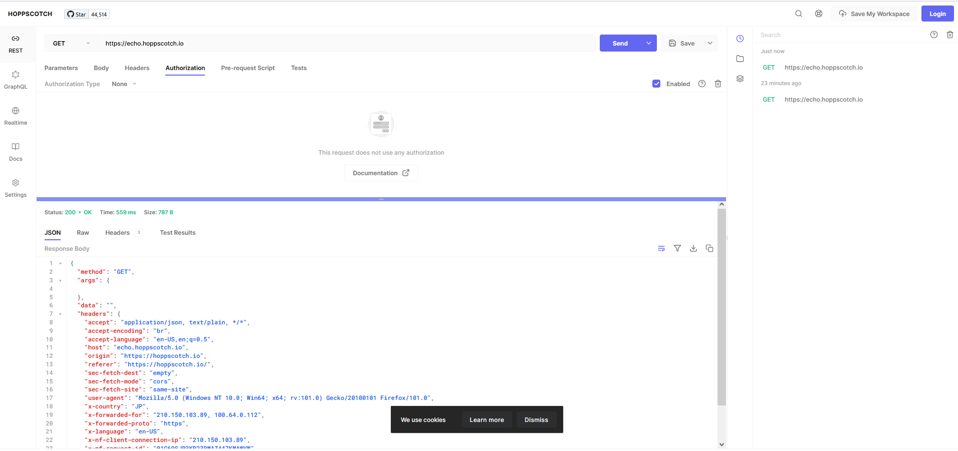Open the Documentation link

381,173
